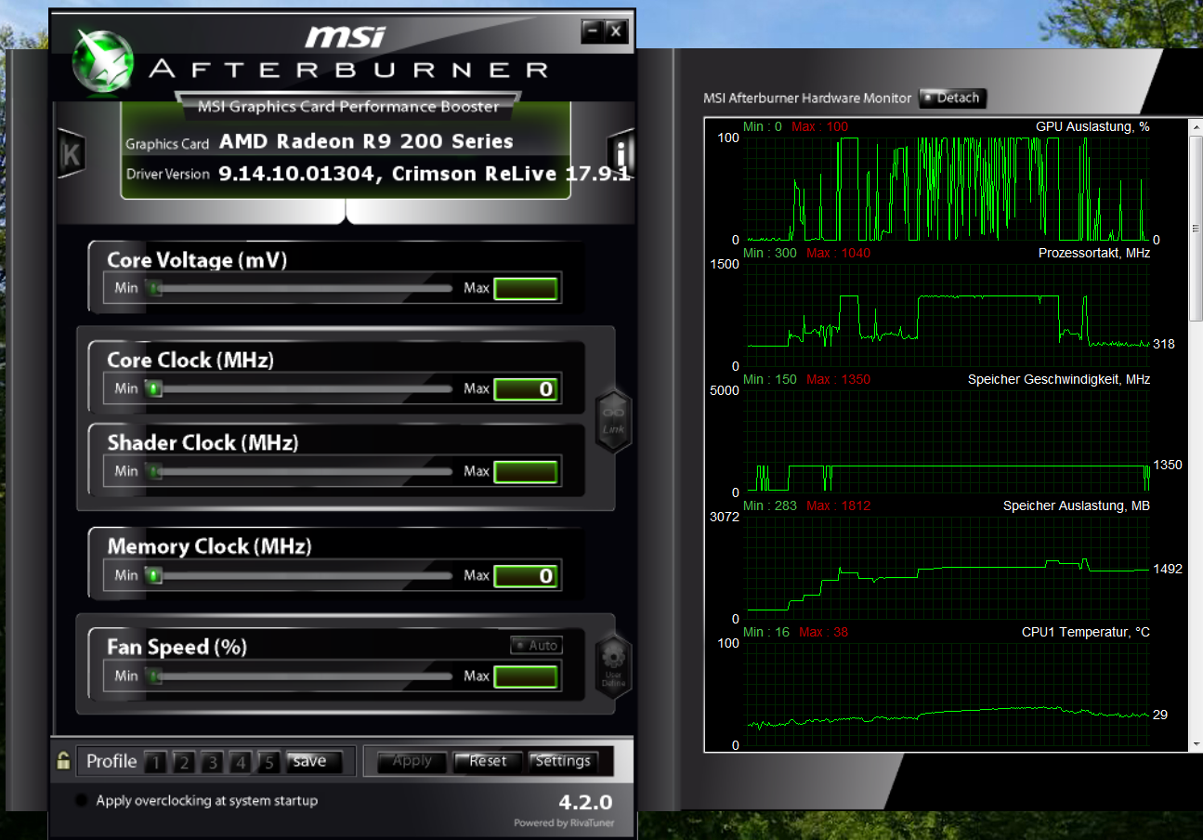Toggle Apply overclocking at system startup
Viewport: 1203px width, 840px height.
point(83,800)
